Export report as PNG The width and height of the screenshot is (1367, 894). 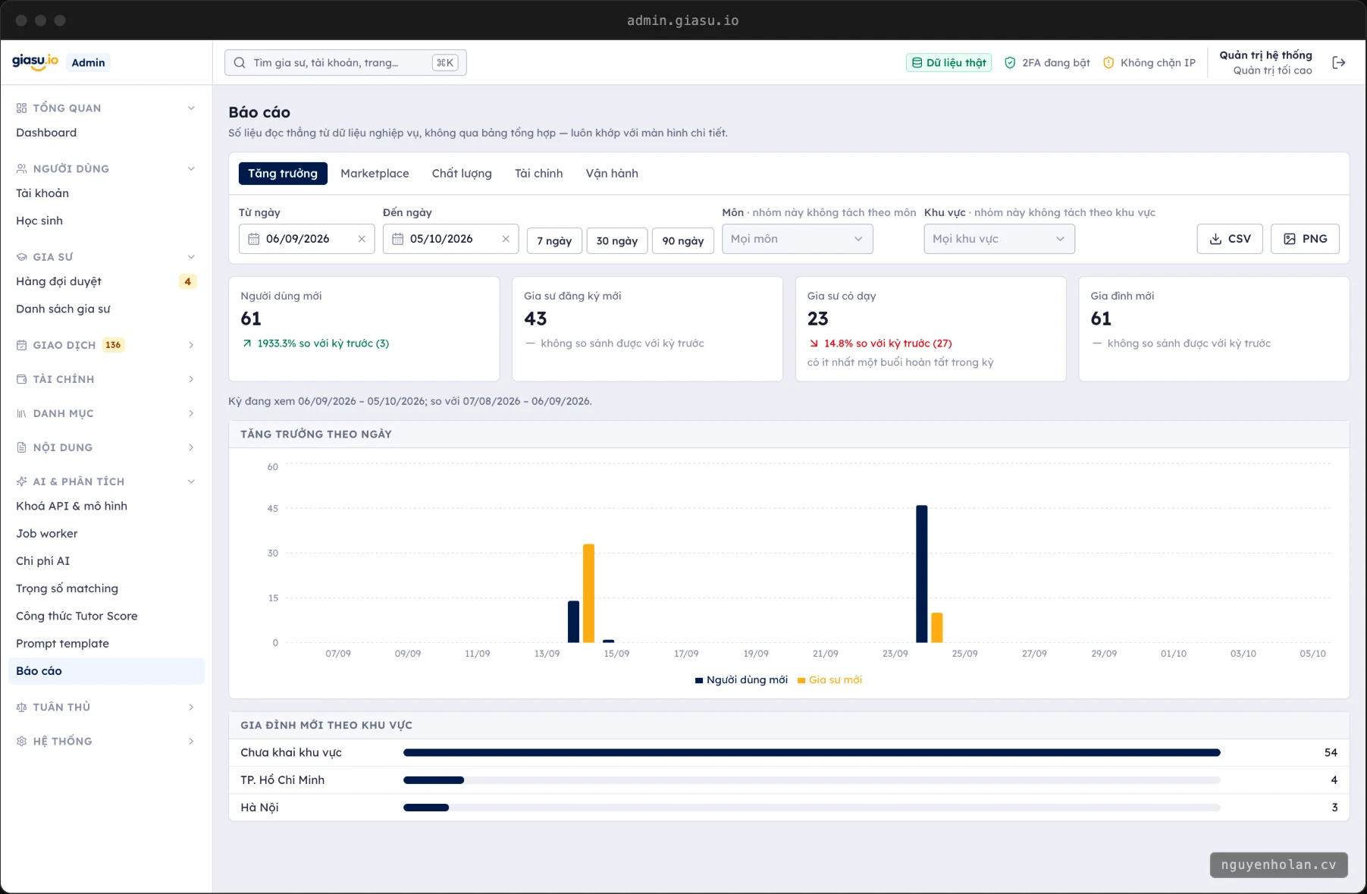1305,239
